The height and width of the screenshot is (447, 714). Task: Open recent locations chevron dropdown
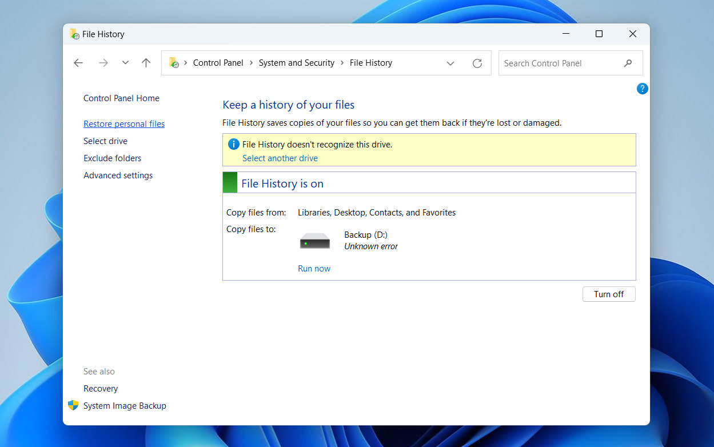[125, 63]
